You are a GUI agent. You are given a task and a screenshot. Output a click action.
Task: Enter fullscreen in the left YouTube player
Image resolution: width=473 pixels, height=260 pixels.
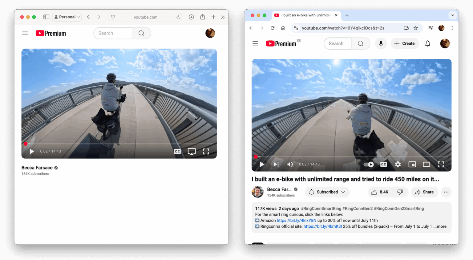[x=206, y=151]
